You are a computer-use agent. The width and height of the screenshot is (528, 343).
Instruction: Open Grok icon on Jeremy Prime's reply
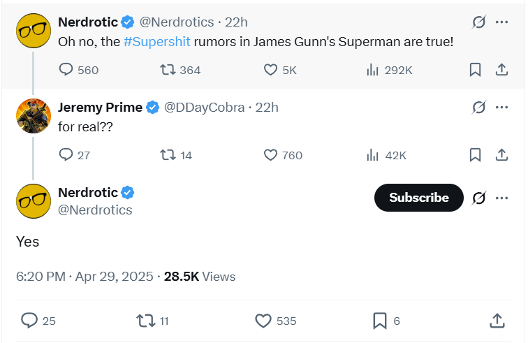(478, 107)
